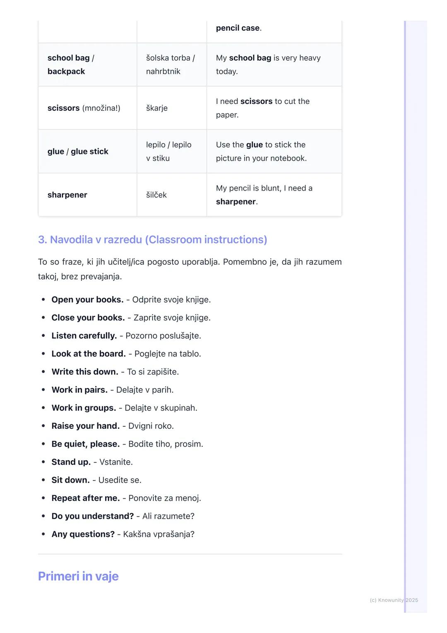Click the heading "3. Navodila v razredu"
This screenshot has width=447, height=633.
(x=152, y=239)
